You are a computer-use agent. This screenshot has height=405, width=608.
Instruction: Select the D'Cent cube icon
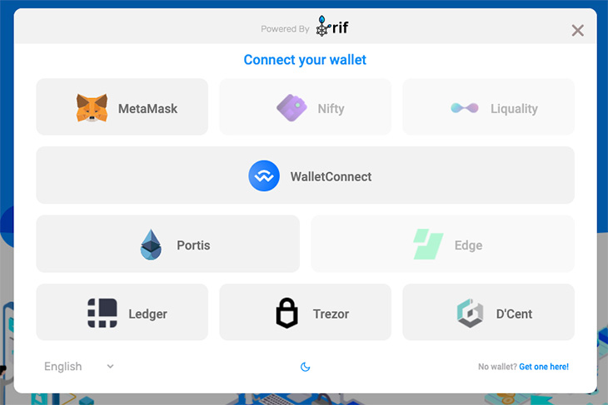[470, 313]
